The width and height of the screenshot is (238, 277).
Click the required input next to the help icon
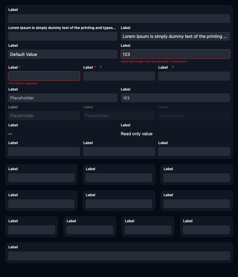(x=119, y=76)
